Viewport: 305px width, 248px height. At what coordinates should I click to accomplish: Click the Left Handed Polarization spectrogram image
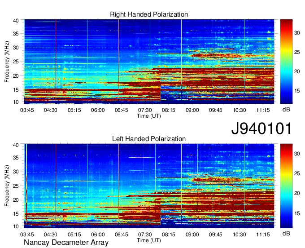(149, 186)
